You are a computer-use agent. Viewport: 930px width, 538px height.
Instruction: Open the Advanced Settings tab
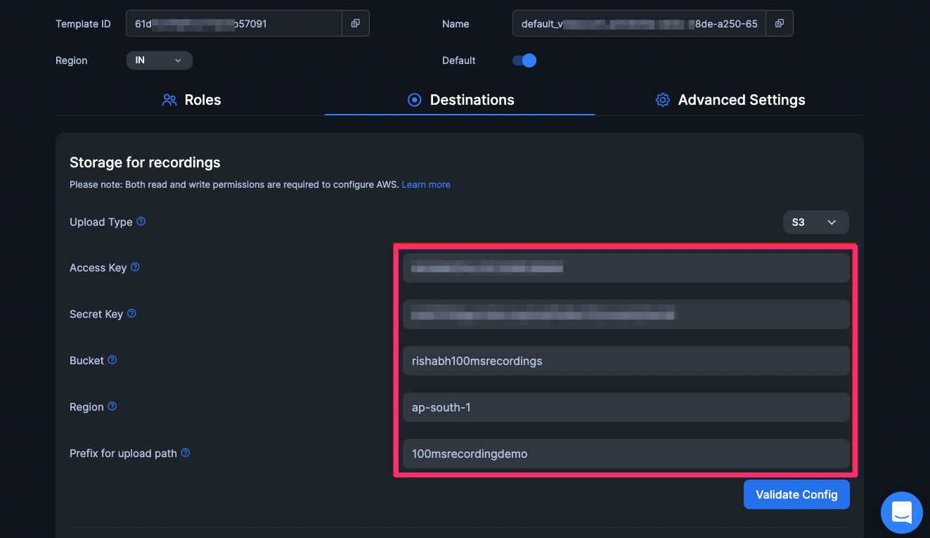point(730,100)
